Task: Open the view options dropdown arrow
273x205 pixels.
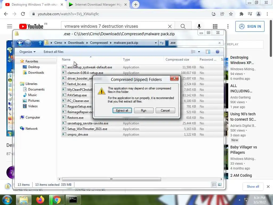Action: pos(199,52)
